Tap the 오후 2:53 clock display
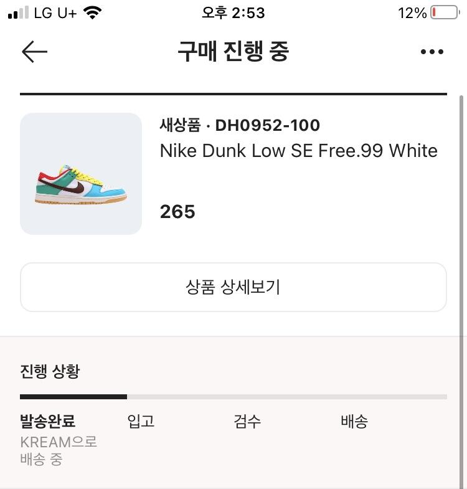 (x=233, y=12)
